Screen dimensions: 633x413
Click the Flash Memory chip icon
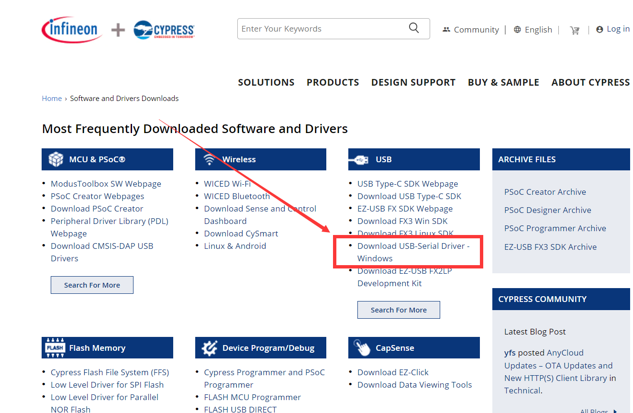click(55, 348)
